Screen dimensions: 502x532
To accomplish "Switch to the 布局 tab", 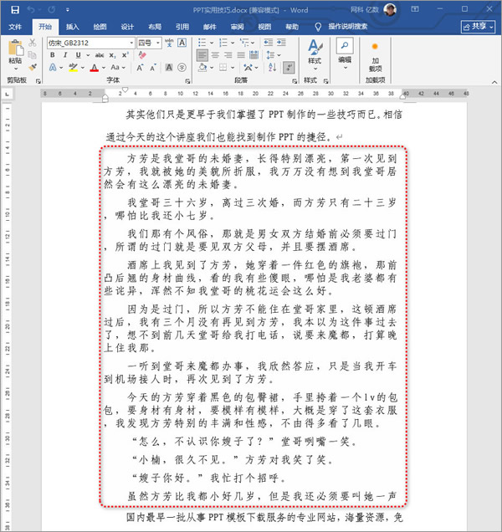I will (x=155, y=27).
